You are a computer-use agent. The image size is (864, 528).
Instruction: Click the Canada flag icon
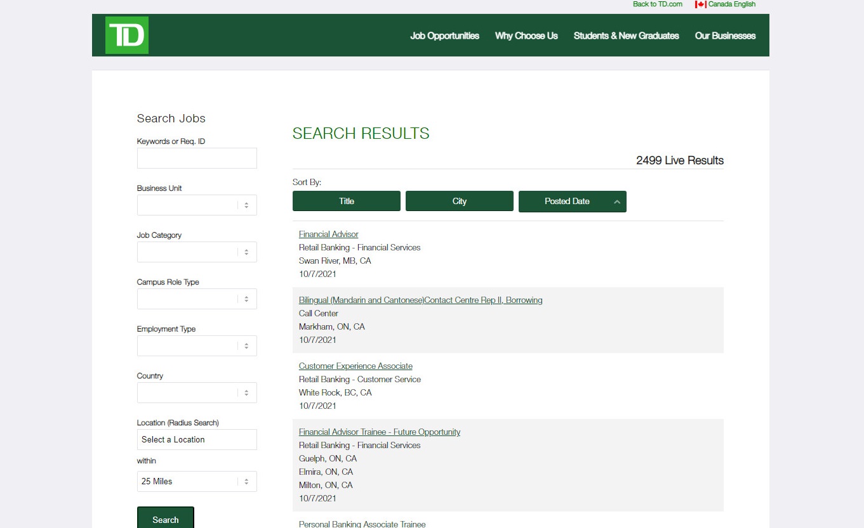700,4
